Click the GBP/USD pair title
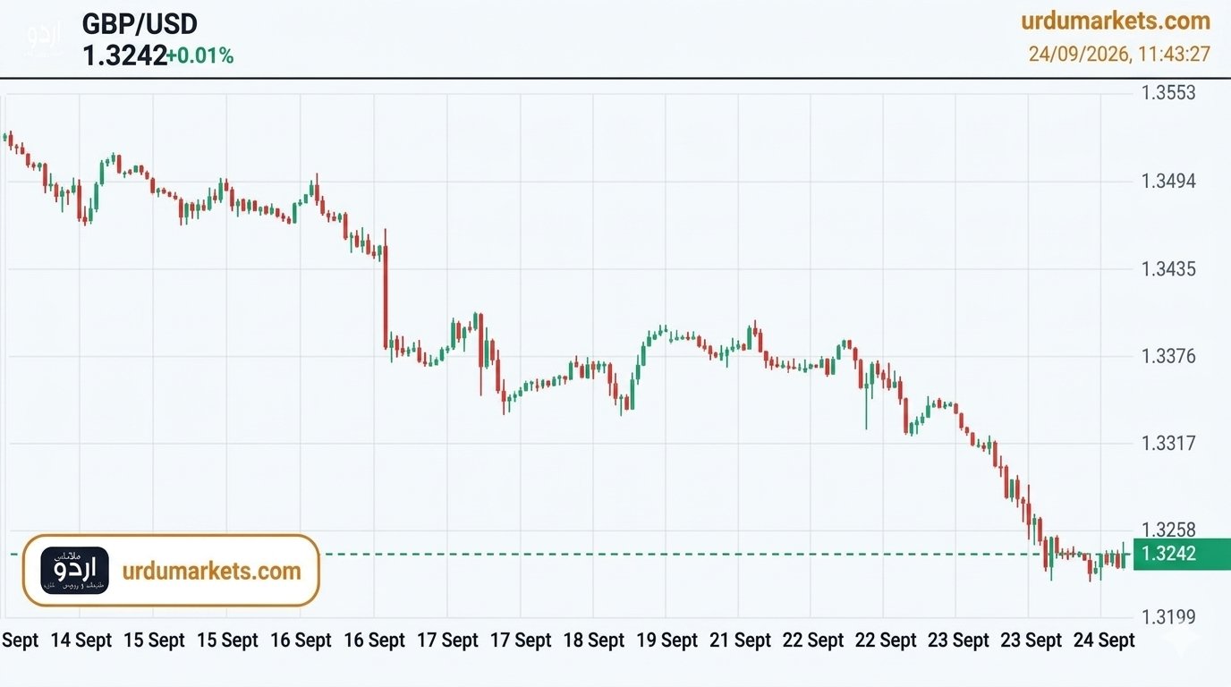 tap(140, 23)
